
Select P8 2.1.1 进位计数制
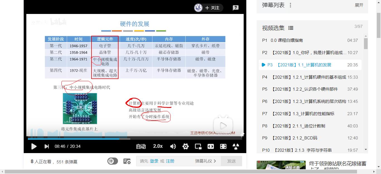click(x=310, y=126)
